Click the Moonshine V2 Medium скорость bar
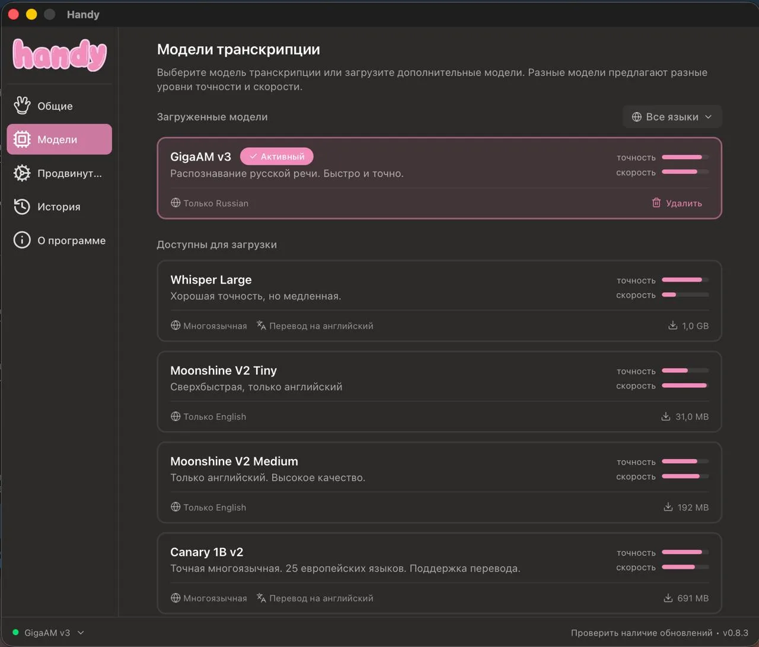Screen dimensions: 759x647 (685, 476)
